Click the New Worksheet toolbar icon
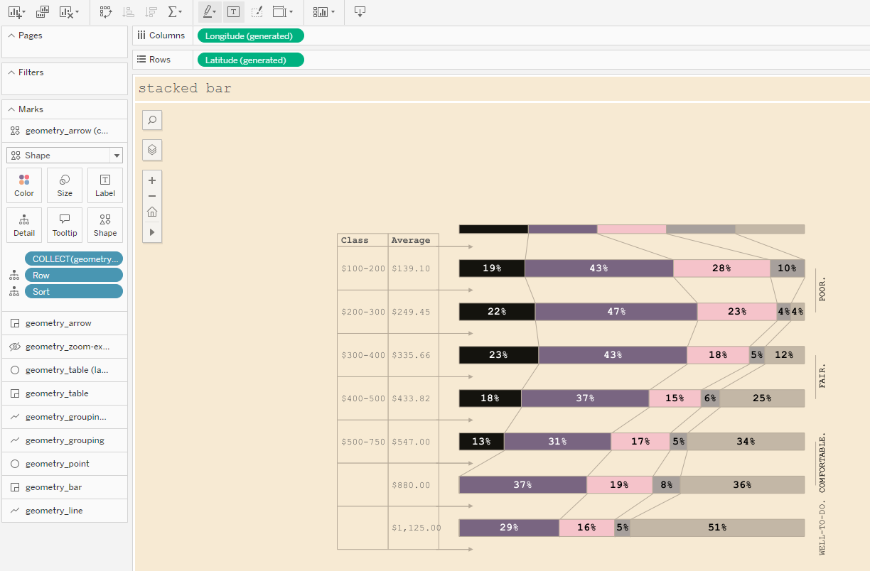The image size is (870, 571). coord(14,11)
